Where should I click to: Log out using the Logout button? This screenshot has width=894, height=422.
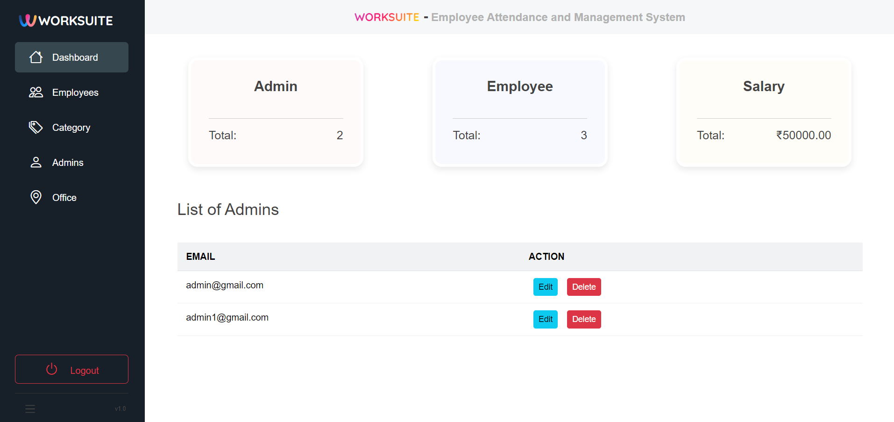point(71,369)
